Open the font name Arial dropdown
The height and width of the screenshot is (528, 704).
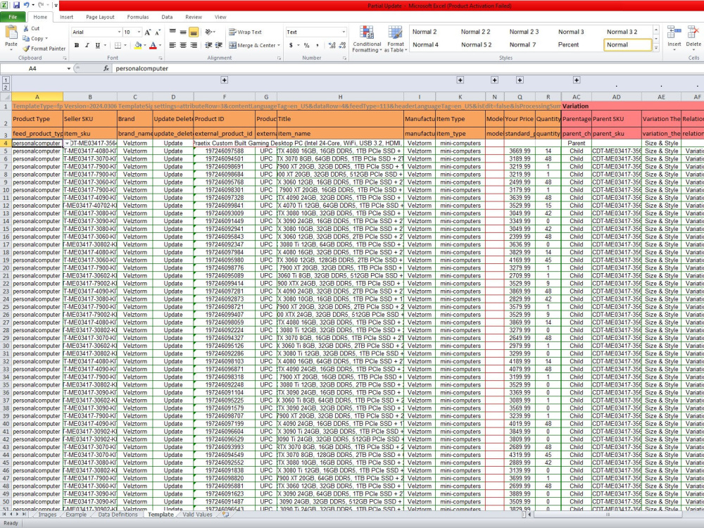tap(119, 32)
